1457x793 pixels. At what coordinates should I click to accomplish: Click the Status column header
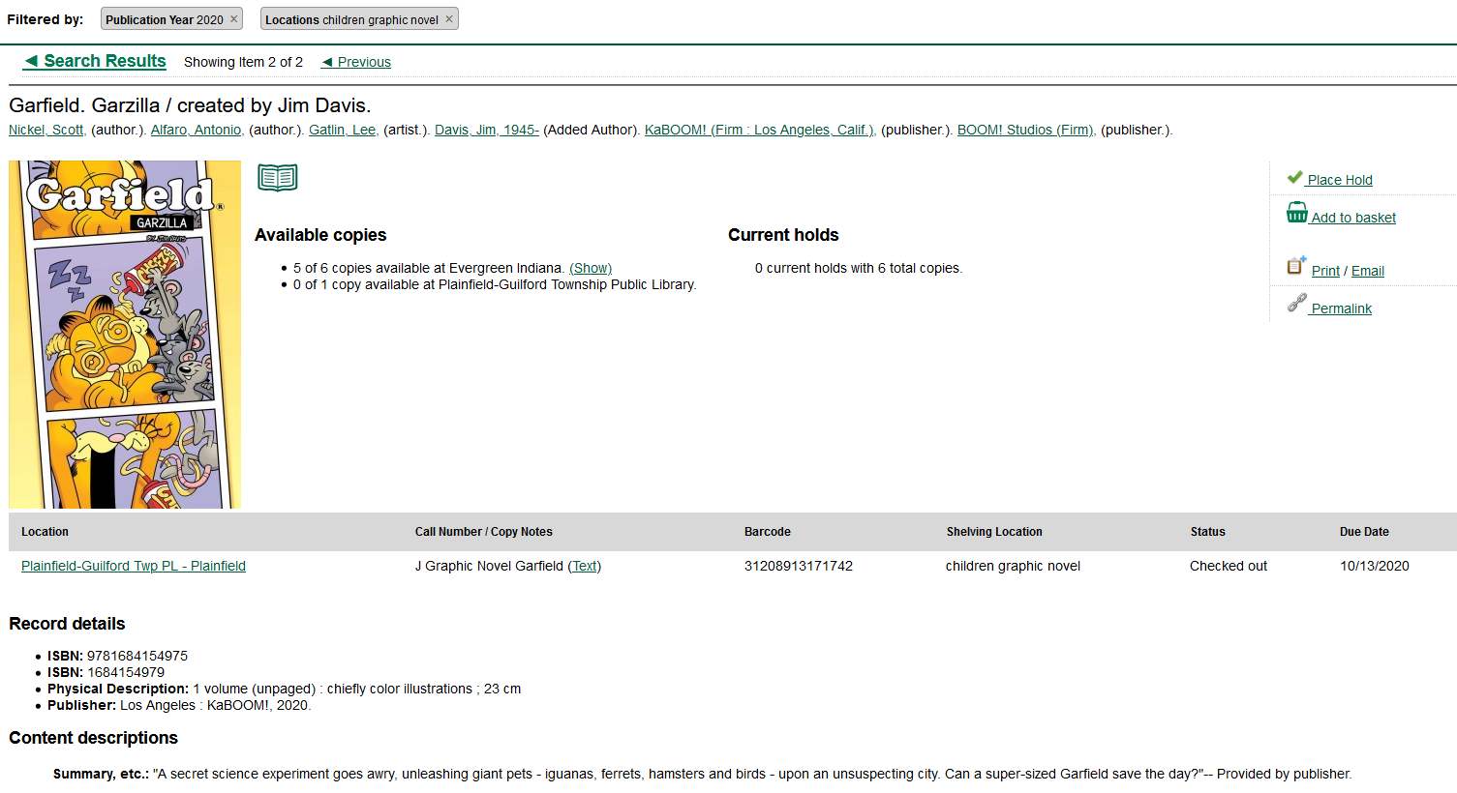coord(1207,532)
